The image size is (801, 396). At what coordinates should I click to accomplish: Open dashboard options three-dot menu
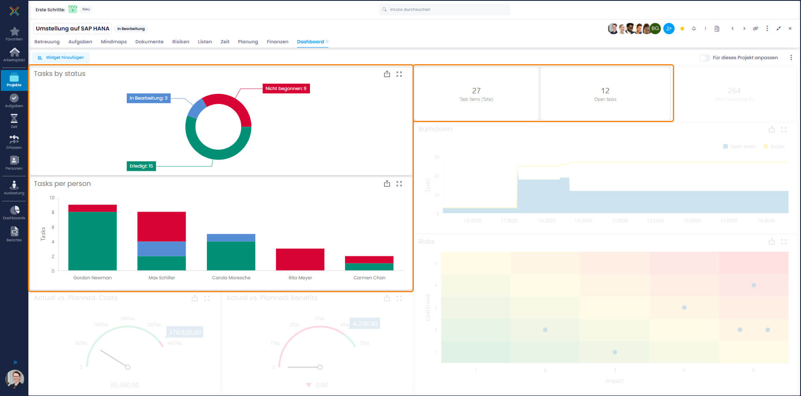(791, 58)
